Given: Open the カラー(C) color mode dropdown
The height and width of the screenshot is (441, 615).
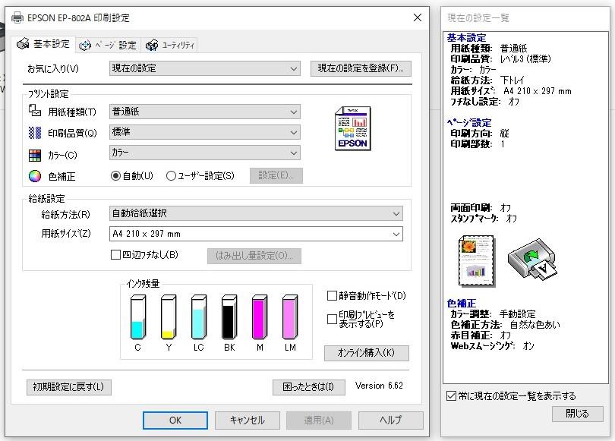Looking at the screenshot, I should [205, 153].
